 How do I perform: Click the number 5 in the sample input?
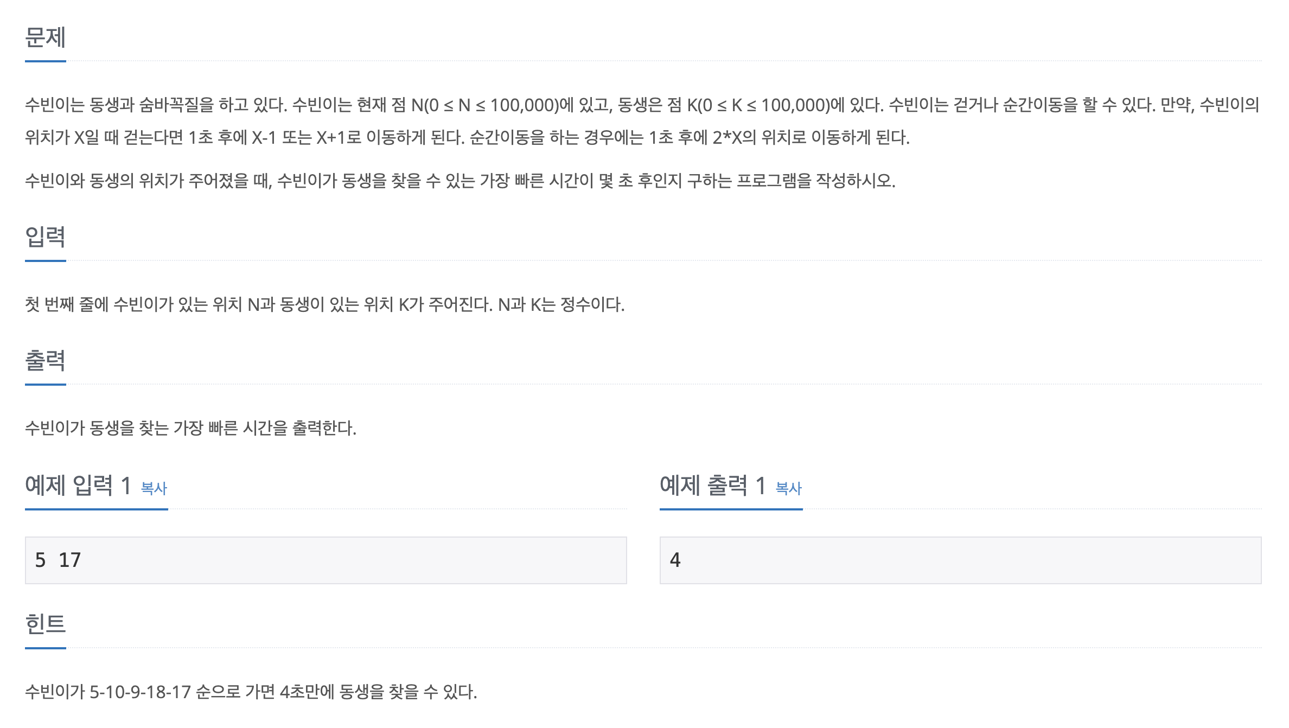(x=41, y=560)
